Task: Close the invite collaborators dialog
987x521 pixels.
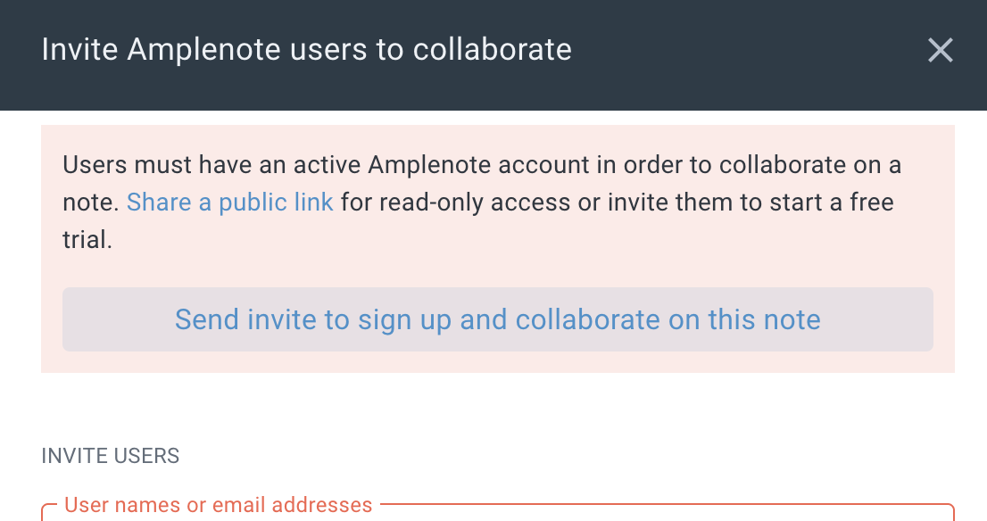Action: [940, 50]
